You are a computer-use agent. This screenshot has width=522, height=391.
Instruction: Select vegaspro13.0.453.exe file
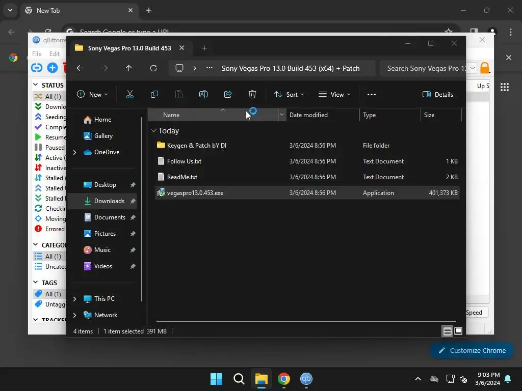tap(307, 193)
